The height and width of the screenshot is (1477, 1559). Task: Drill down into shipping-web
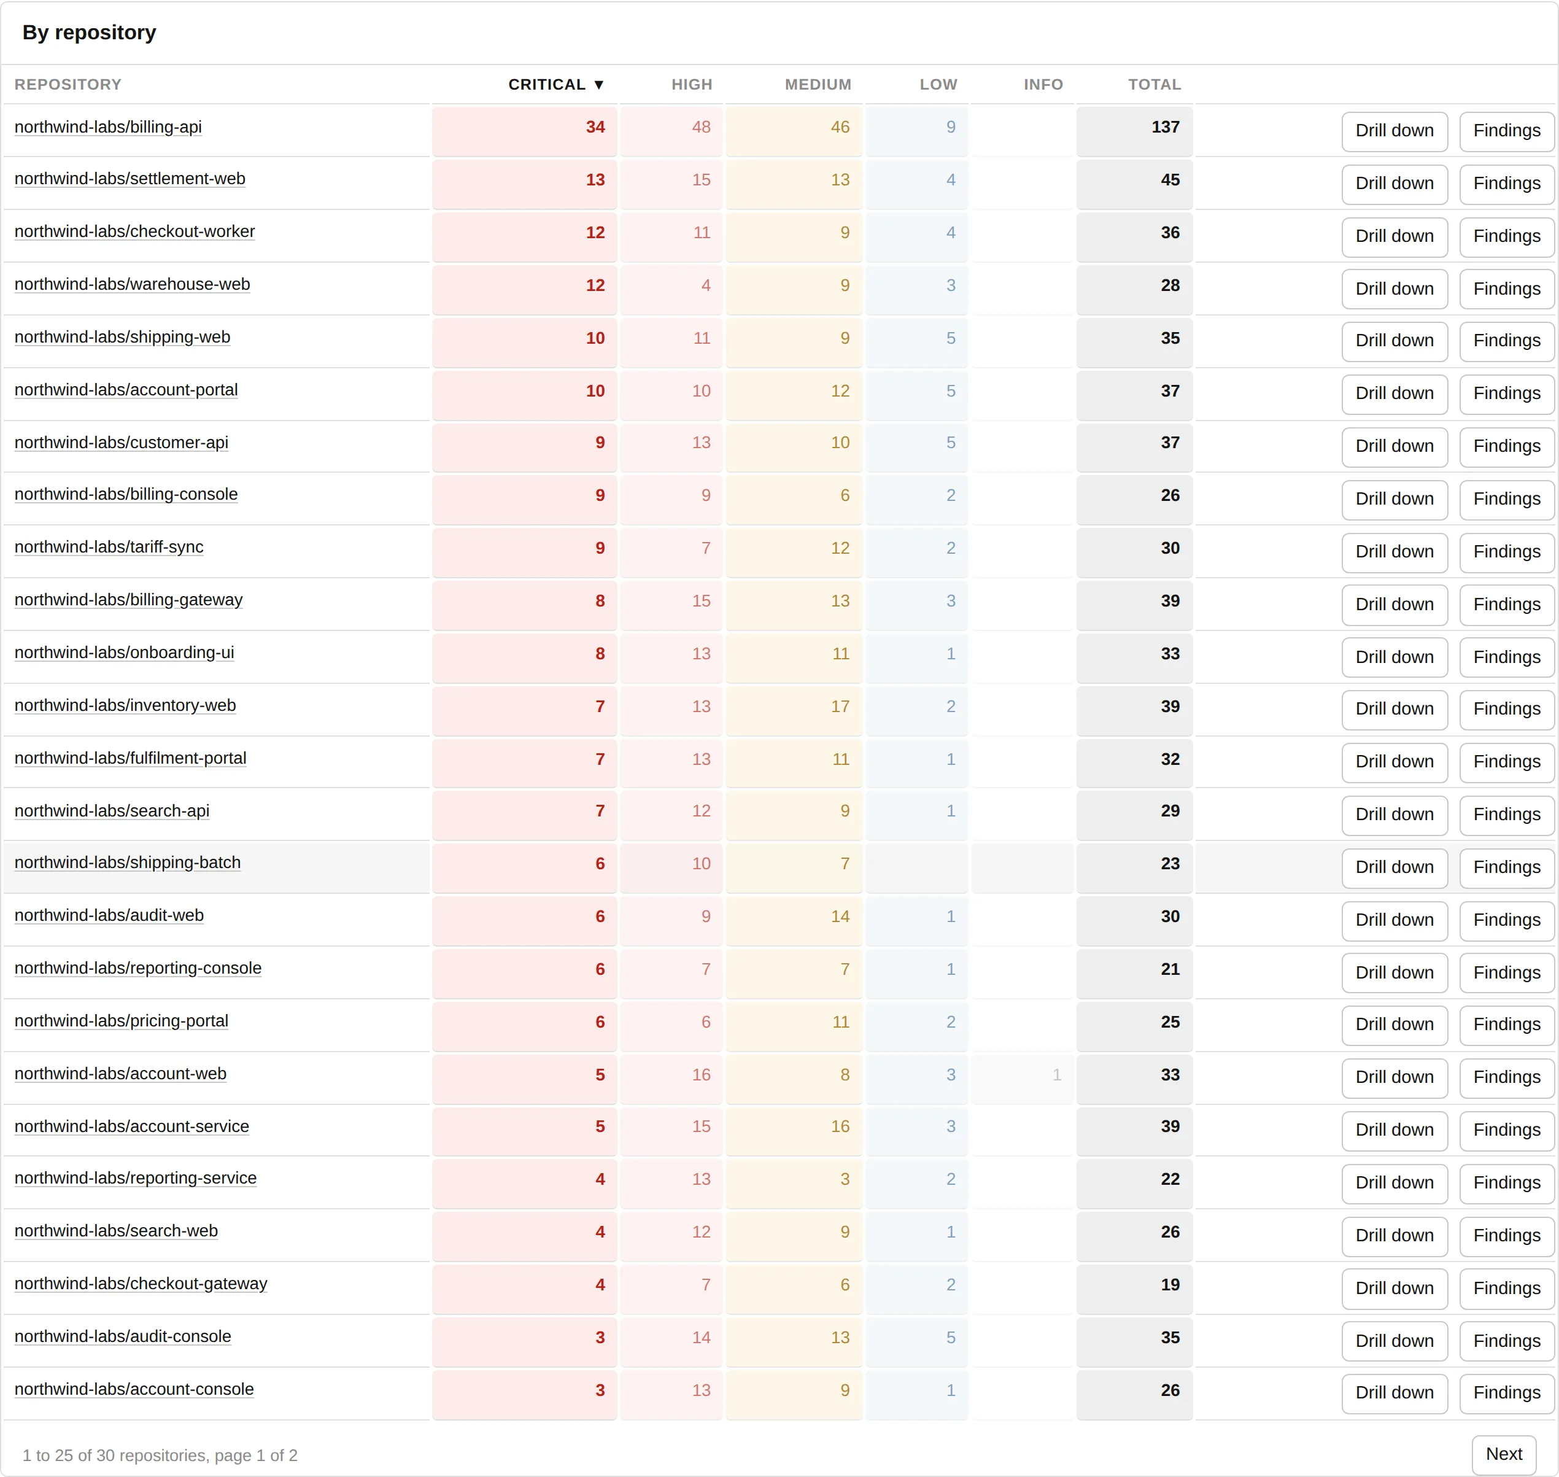pos(1395,341)
